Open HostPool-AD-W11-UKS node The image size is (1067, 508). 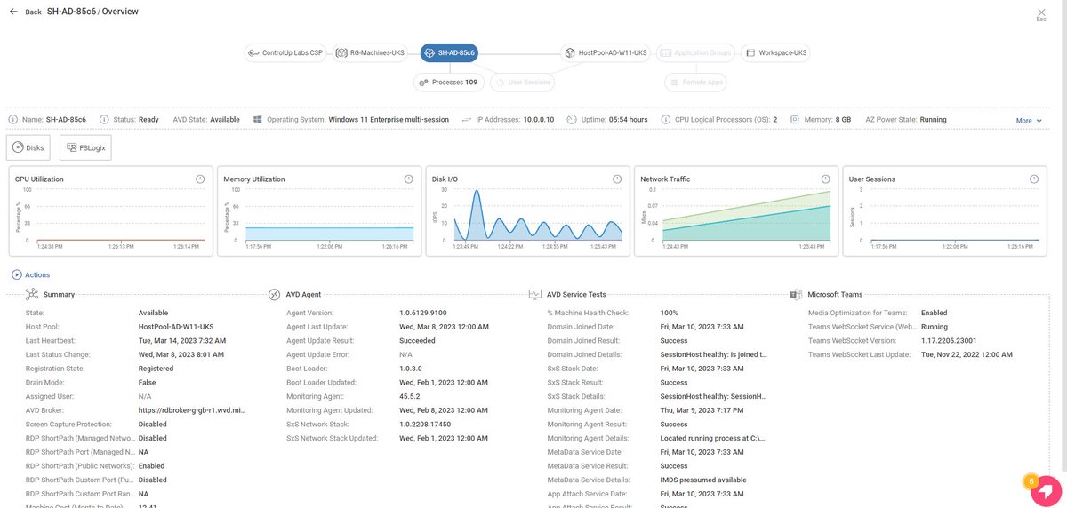[x=606, y=53]
